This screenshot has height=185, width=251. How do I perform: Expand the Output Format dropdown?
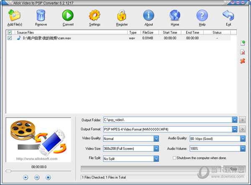pyautogui.click(x=235, y=129)
